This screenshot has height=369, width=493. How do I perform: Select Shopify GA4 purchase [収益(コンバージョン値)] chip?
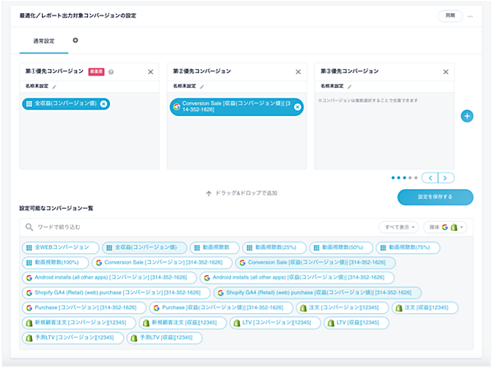coord(317,293)
